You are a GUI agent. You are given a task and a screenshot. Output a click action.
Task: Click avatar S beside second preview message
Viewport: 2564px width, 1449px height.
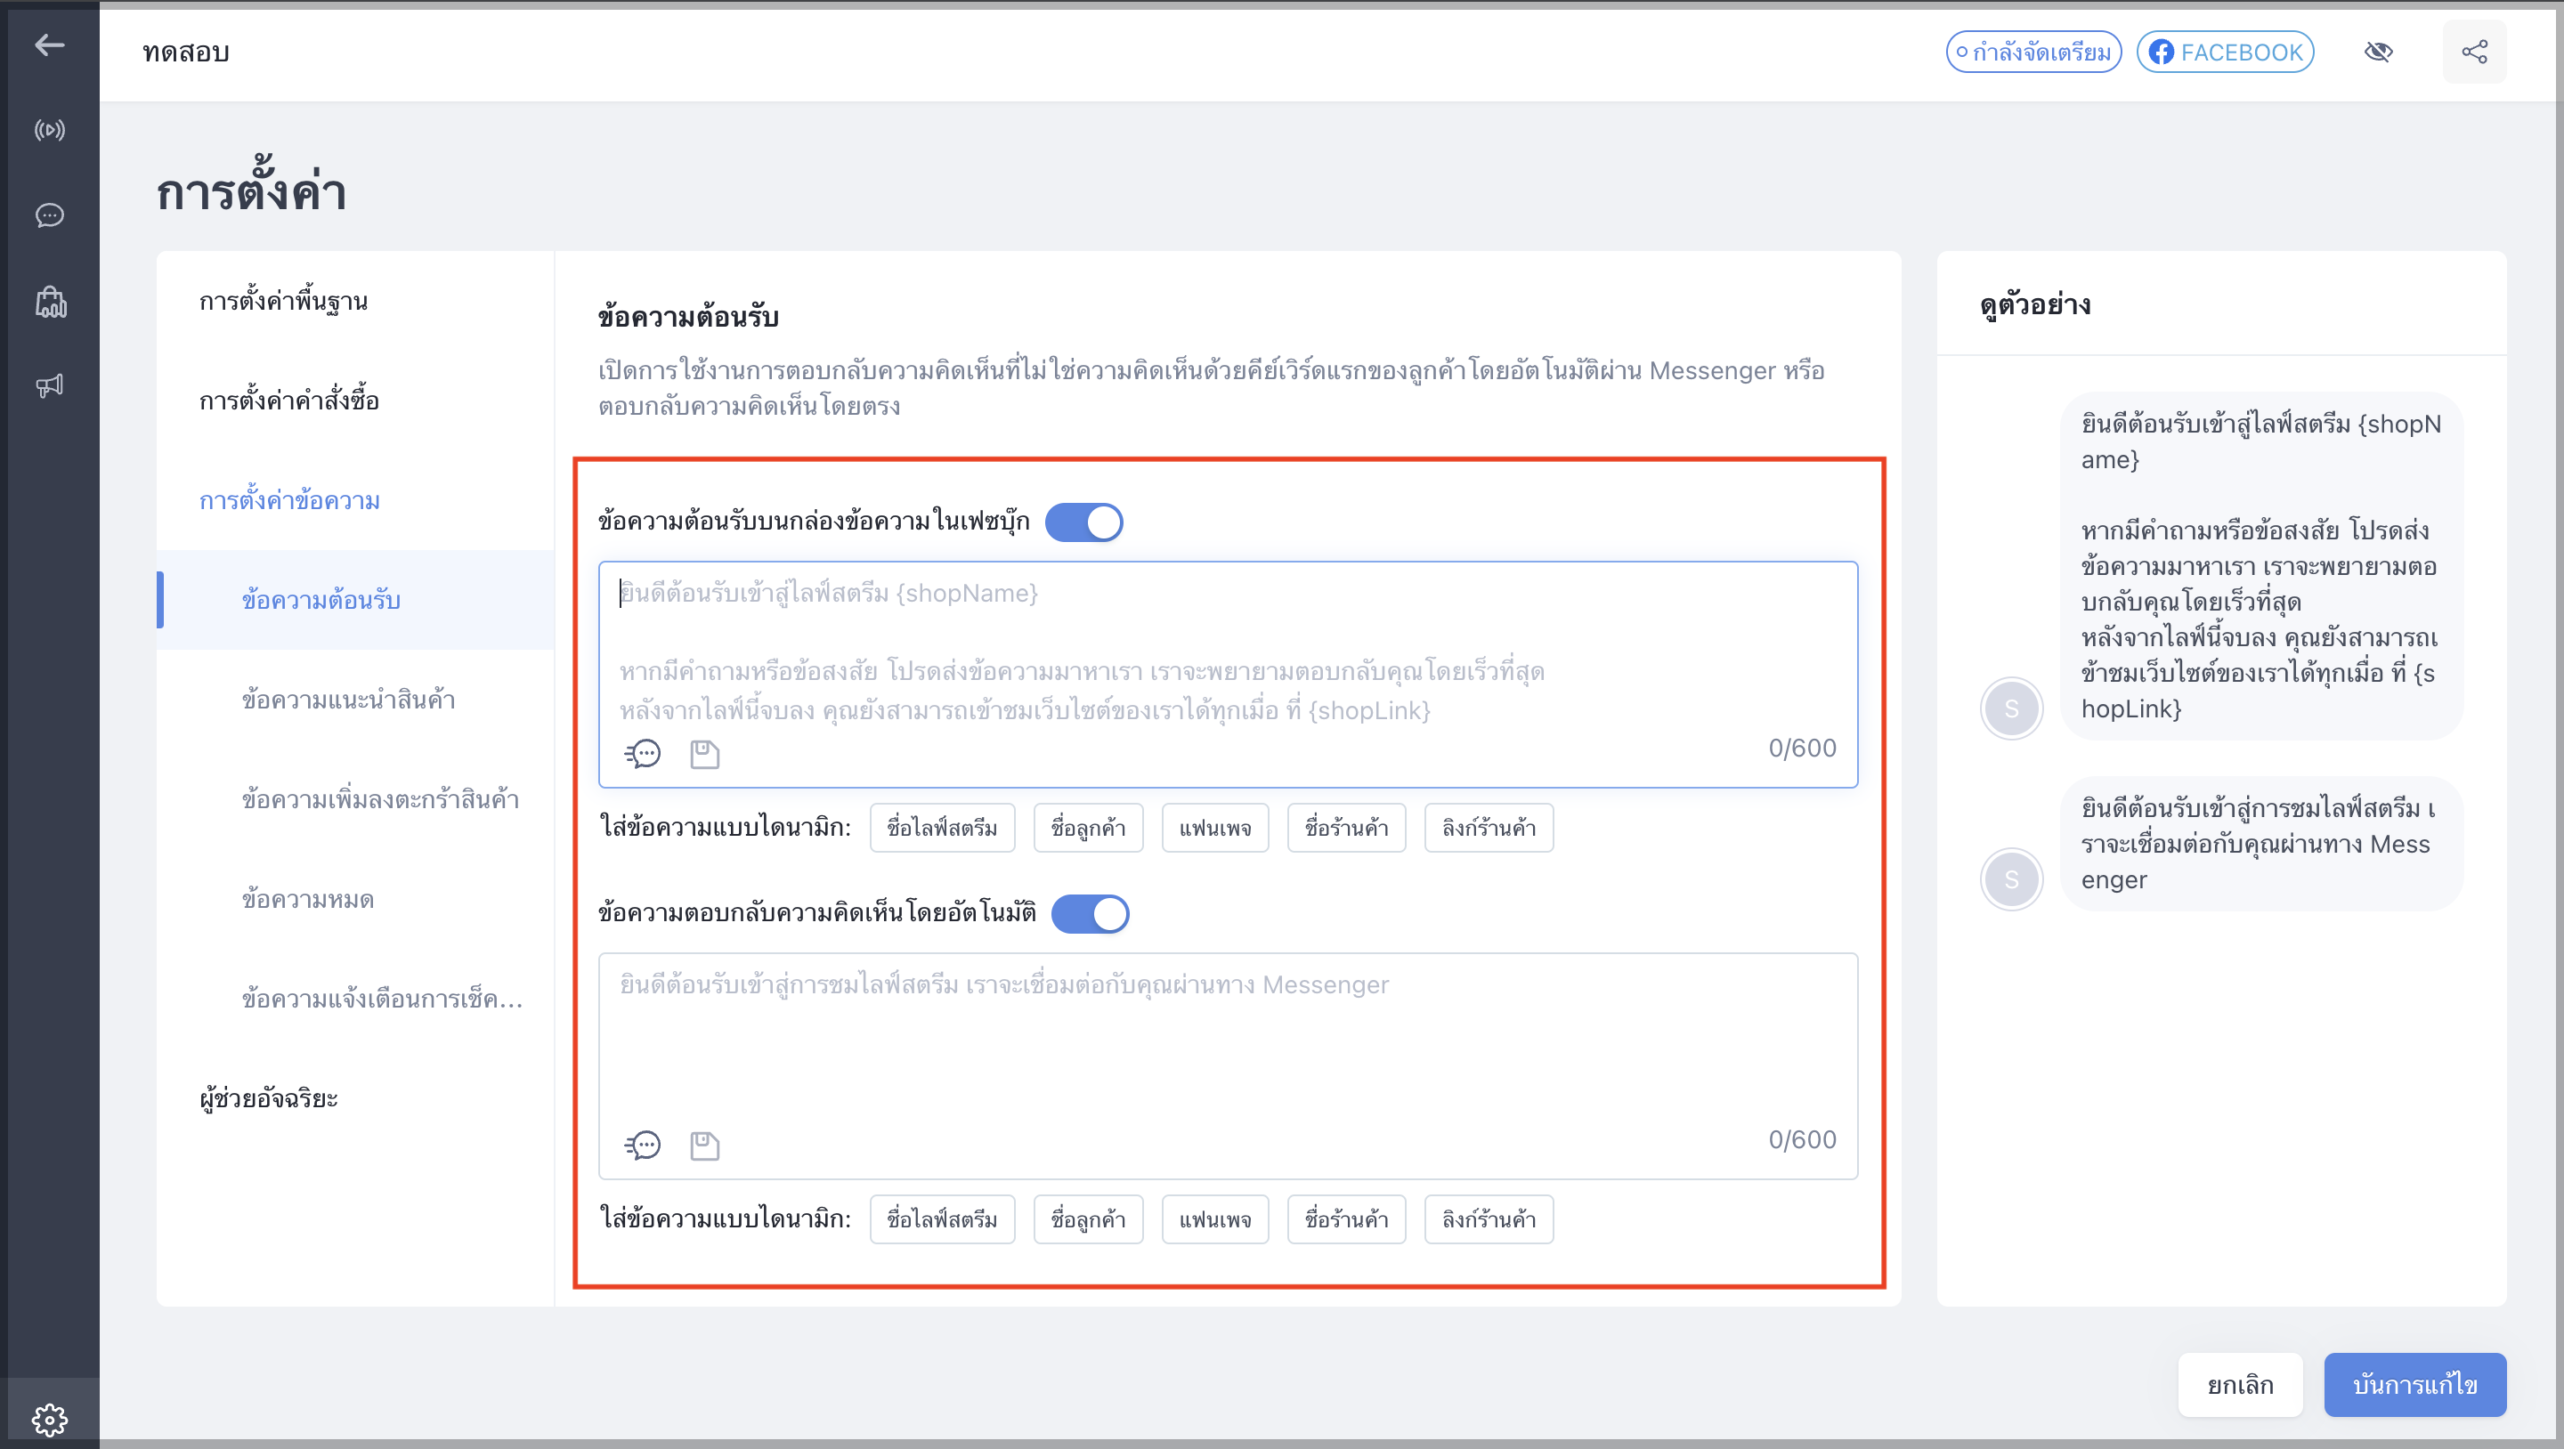pyautogui.click(x=2010, y=879)
